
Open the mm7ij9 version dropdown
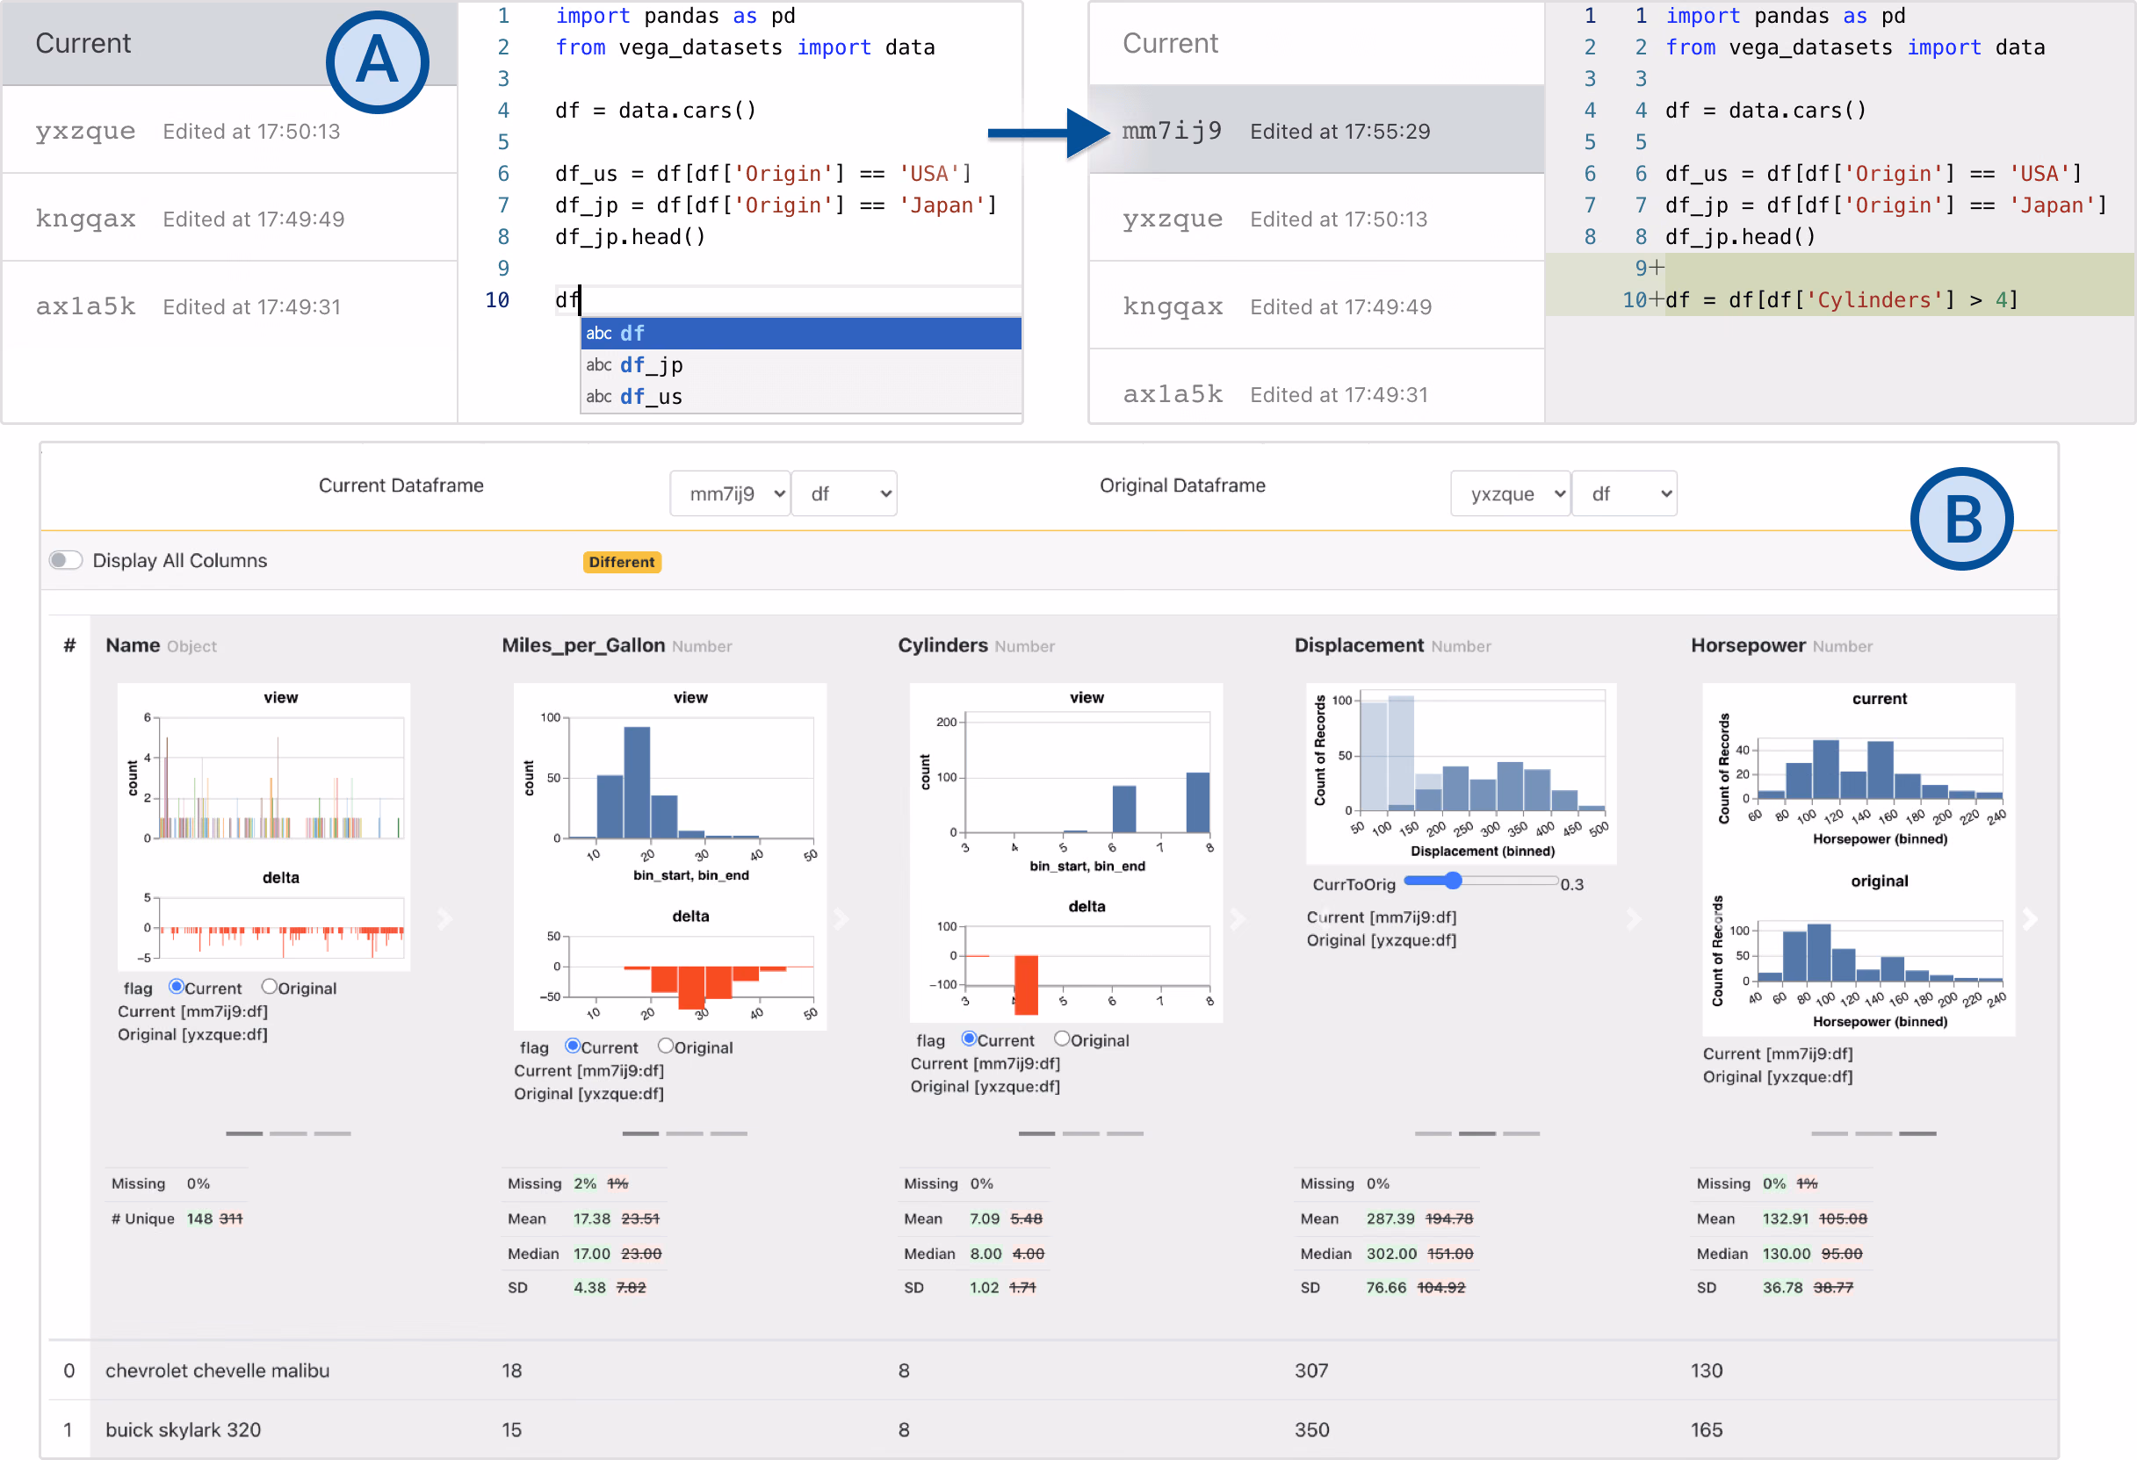pyautogui.click(x=730, y=493)
